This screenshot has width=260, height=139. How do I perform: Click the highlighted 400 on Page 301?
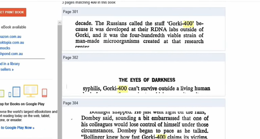188,24
